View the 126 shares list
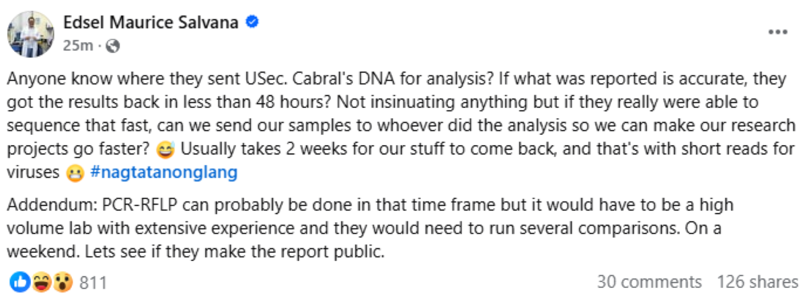 [757, 282]
